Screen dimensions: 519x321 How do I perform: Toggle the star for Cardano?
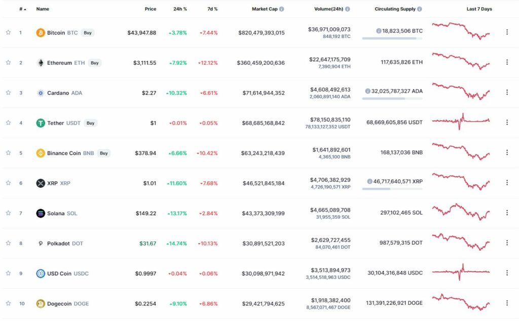(x=8, y=93)
